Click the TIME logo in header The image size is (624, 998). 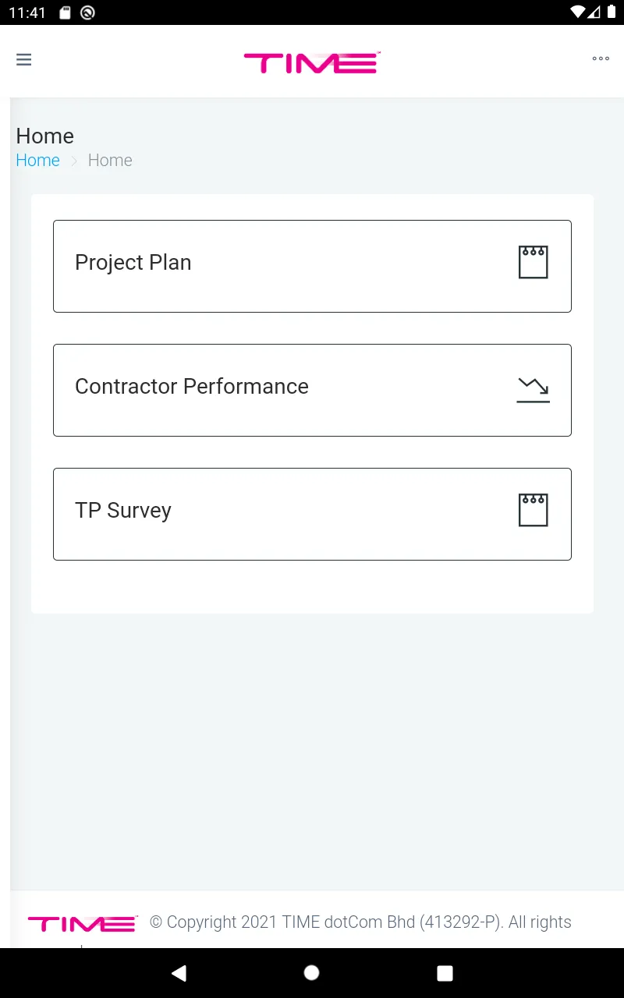pyautogui.click(x=312, y=62)
